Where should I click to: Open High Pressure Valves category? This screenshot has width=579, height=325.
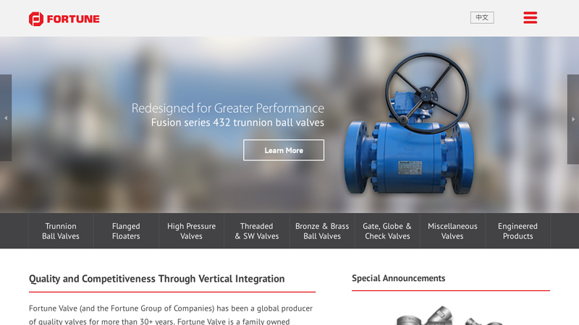(191, 231)
